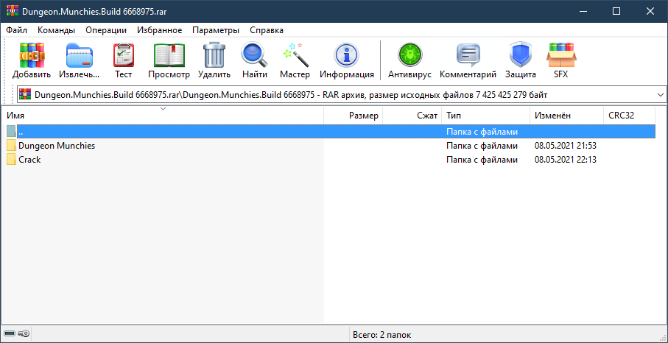Open the Файл menu

click(17, 30)
